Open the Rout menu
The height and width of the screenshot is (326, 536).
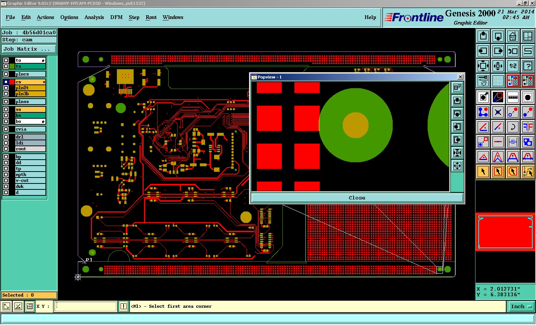[x=151, y=17]
